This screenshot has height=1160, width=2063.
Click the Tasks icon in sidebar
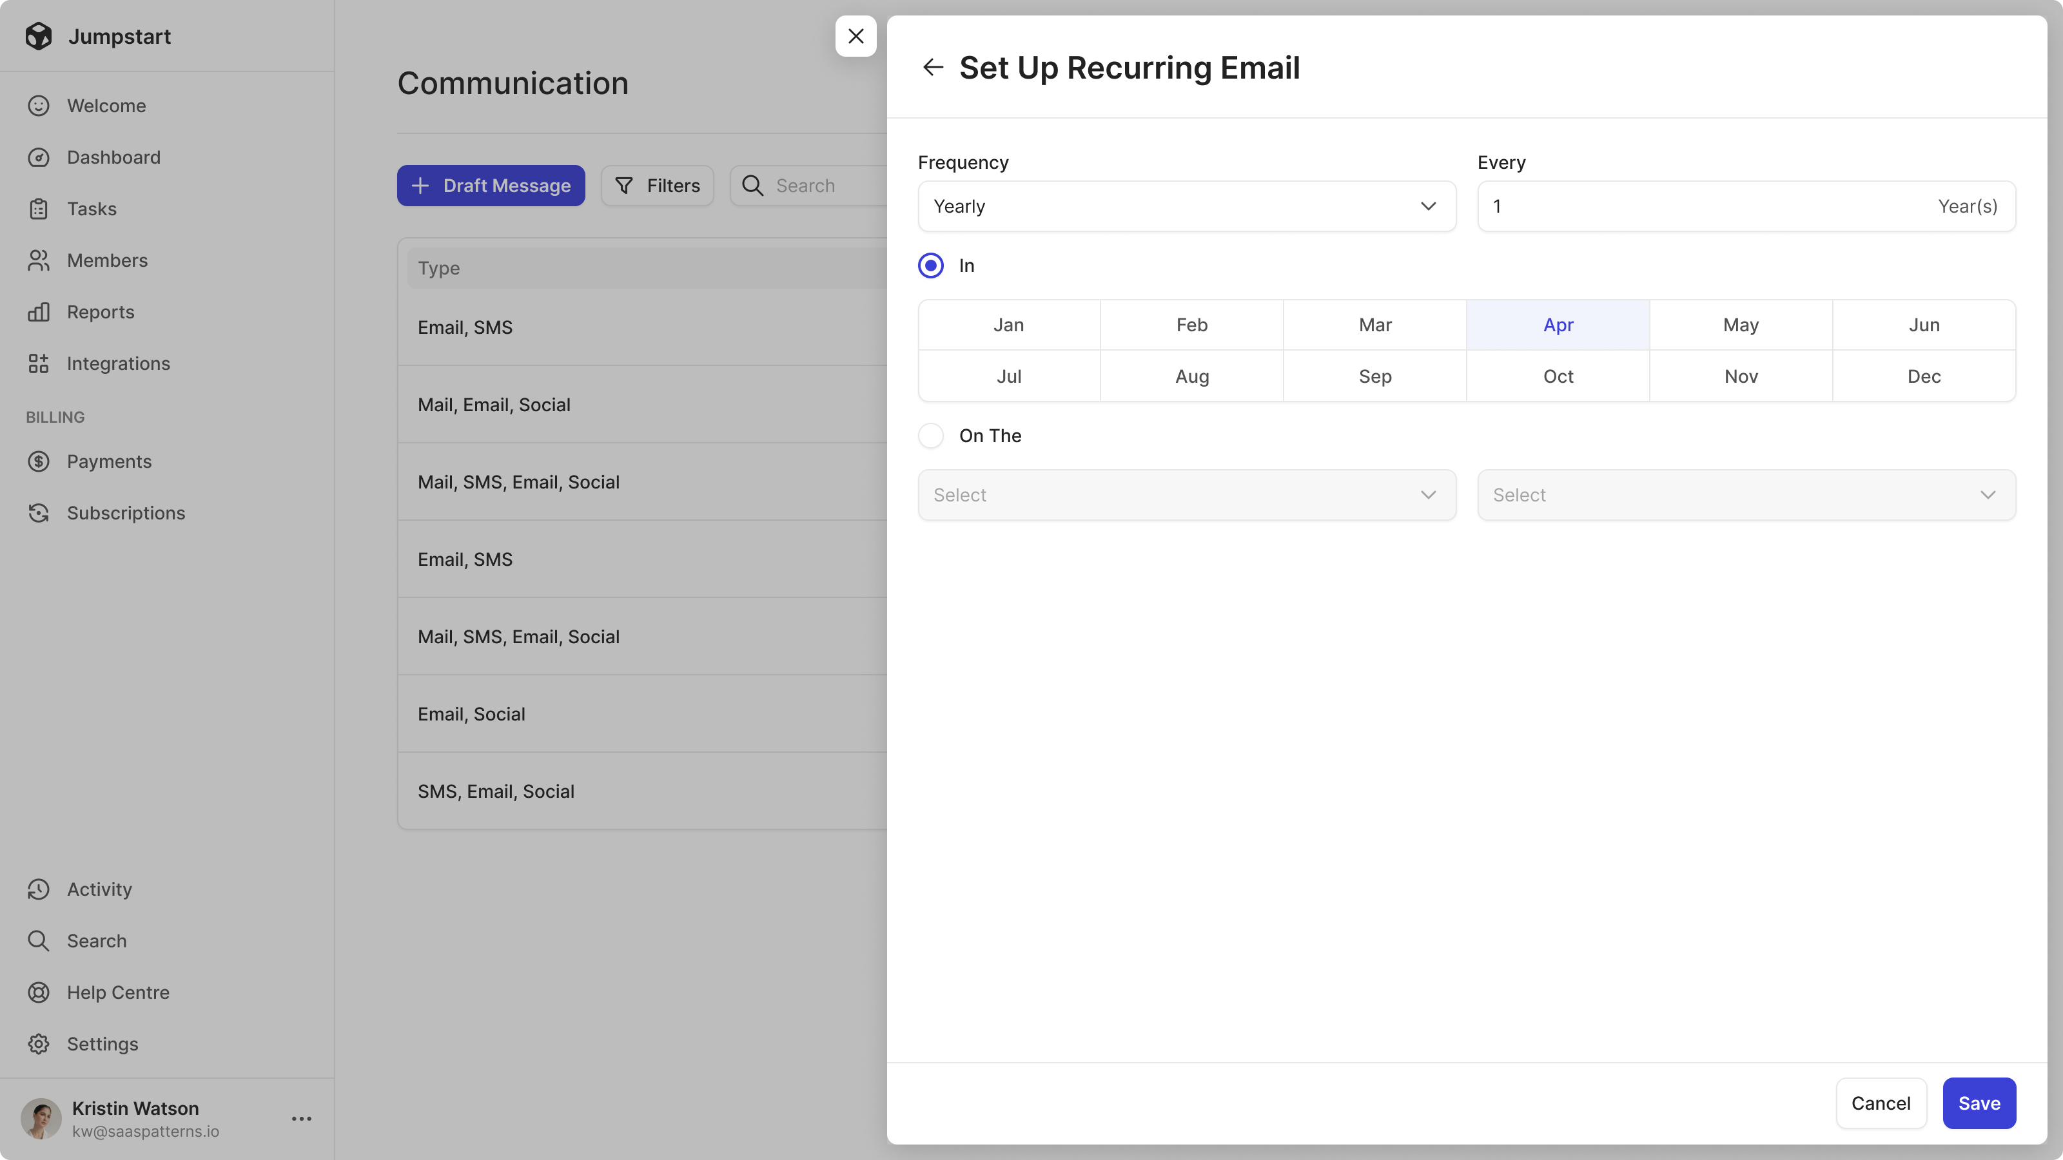pos(38,209)
